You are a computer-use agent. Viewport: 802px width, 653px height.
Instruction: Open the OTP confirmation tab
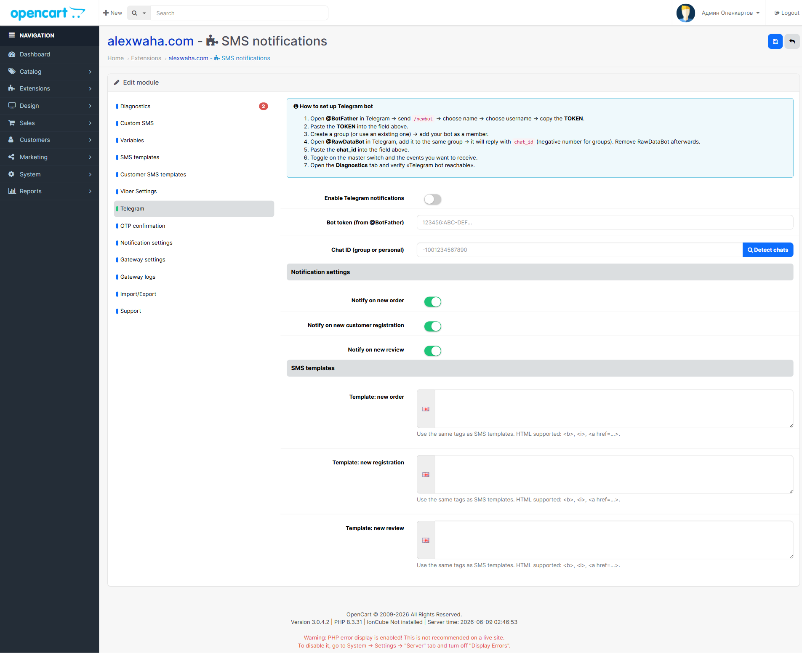194,226
